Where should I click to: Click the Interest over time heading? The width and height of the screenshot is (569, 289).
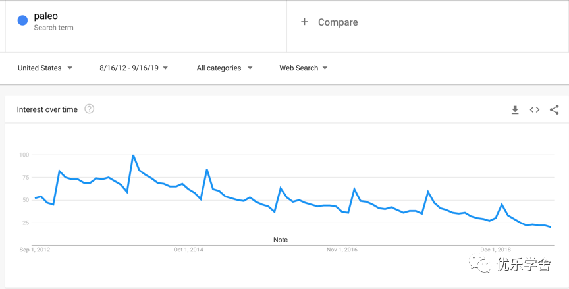(x=47, y=109)
